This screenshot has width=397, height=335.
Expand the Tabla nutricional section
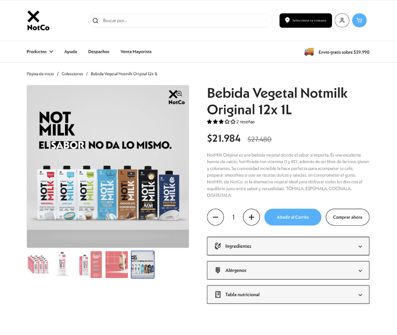coord(288,295)
